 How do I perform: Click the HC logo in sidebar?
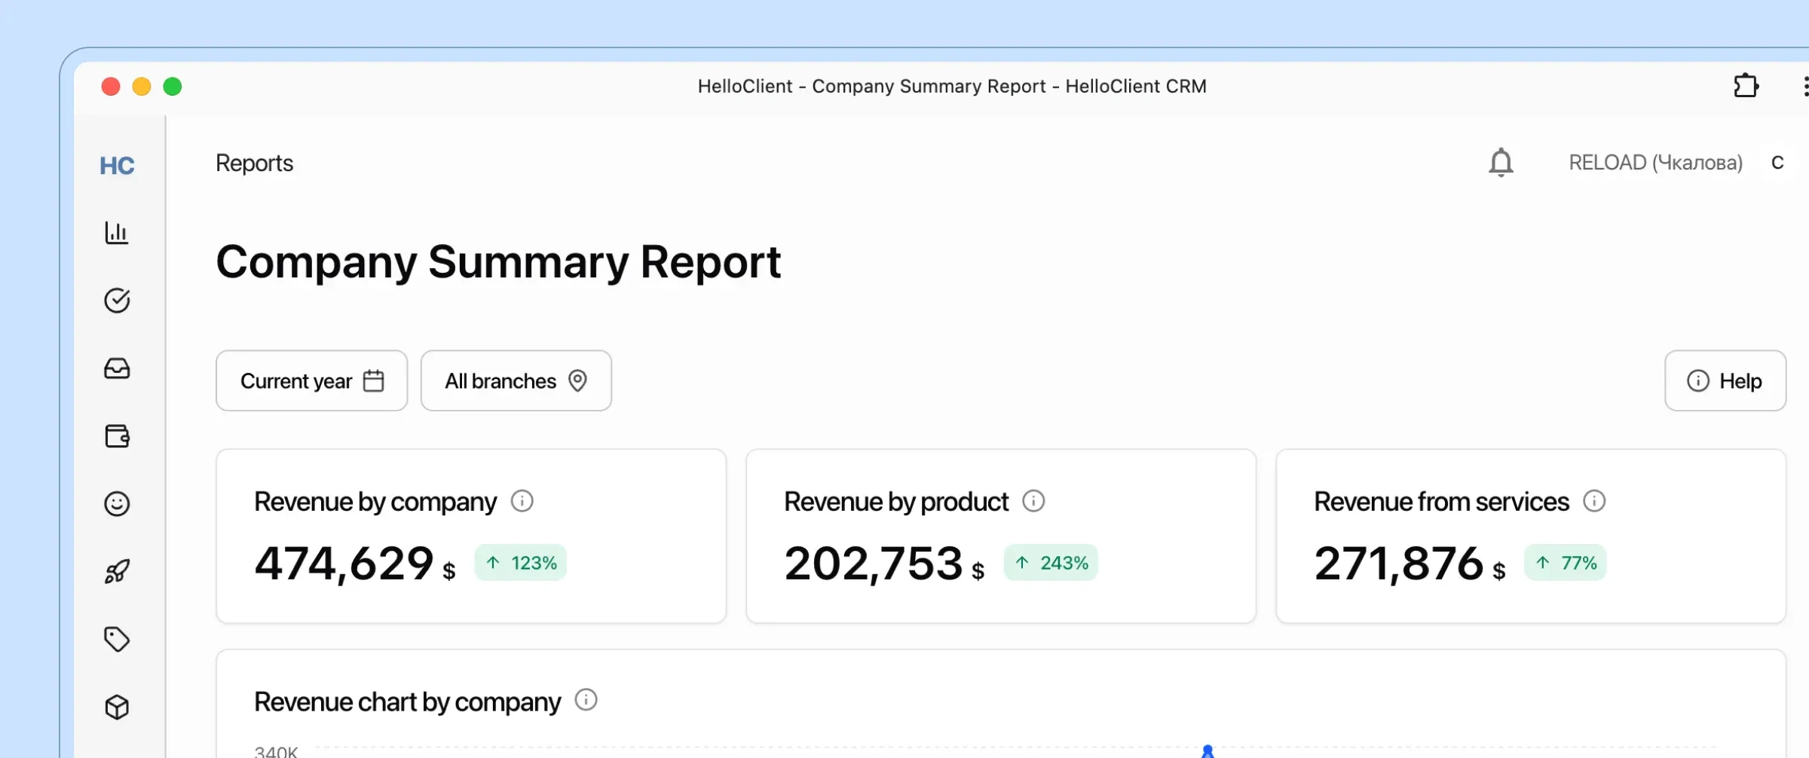(x=117, y=165)
